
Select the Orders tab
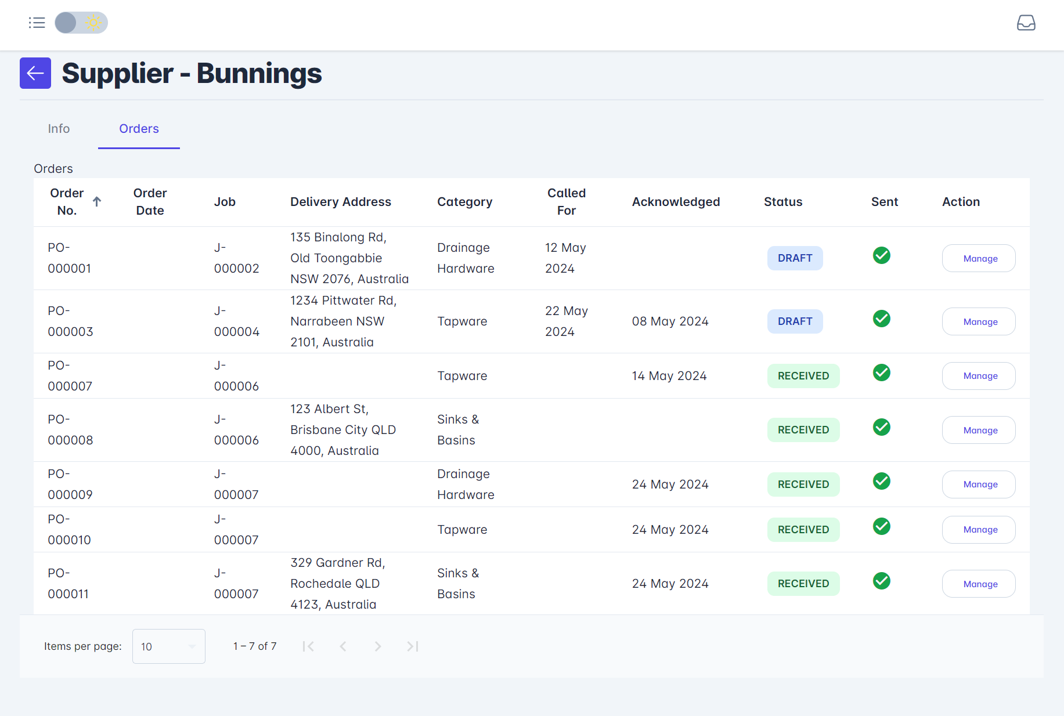tap(139, 129)
